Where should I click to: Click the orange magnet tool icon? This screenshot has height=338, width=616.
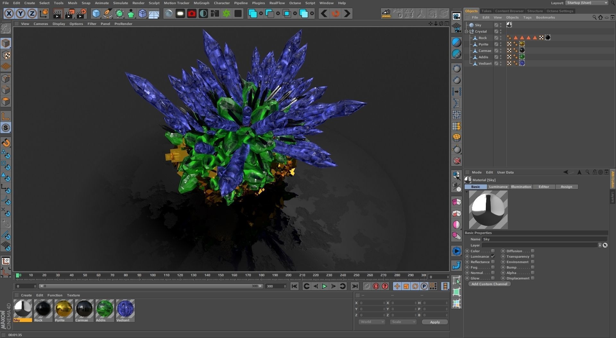[6, 143]
